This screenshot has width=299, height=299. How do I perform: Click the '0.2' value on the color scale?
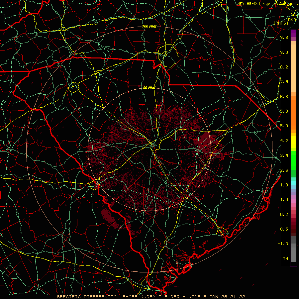pyautogui.click(x=284, y=215)
